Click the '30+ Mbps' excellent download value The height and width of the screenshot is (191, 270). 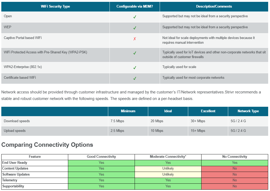(x=198, y=121)
